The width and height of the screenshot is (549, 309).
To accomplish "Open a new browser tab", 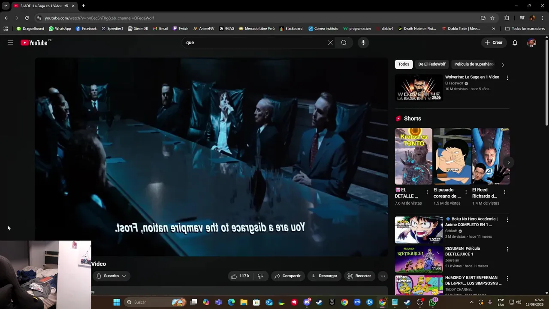I will 83,6.
